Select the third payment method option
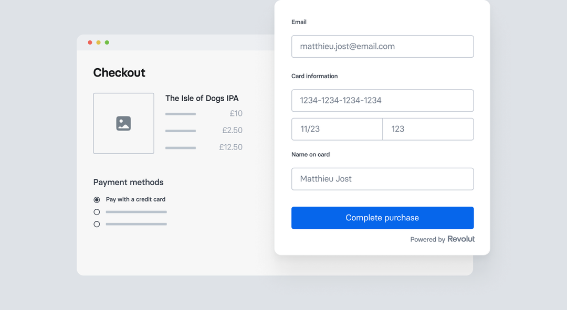The height and width of the screenshot is (310, 567). click(x=96, y=223)
